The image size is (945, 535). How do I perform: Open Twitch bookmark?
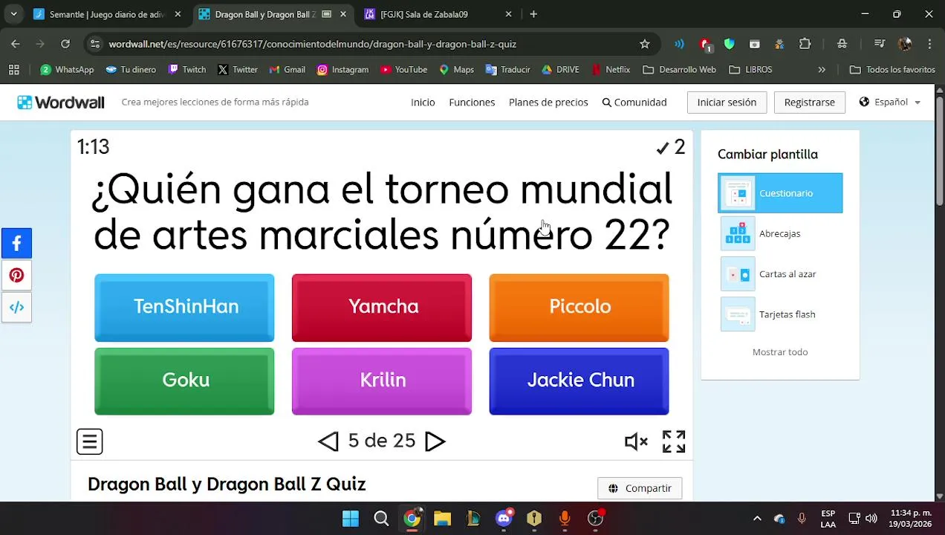click(187, 70)
